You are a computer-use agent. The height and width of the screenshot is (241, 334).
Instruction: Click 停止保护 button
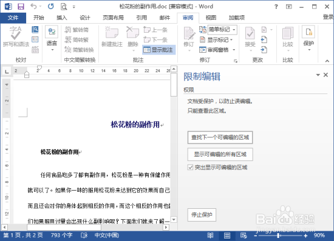(x=202, y=215)
